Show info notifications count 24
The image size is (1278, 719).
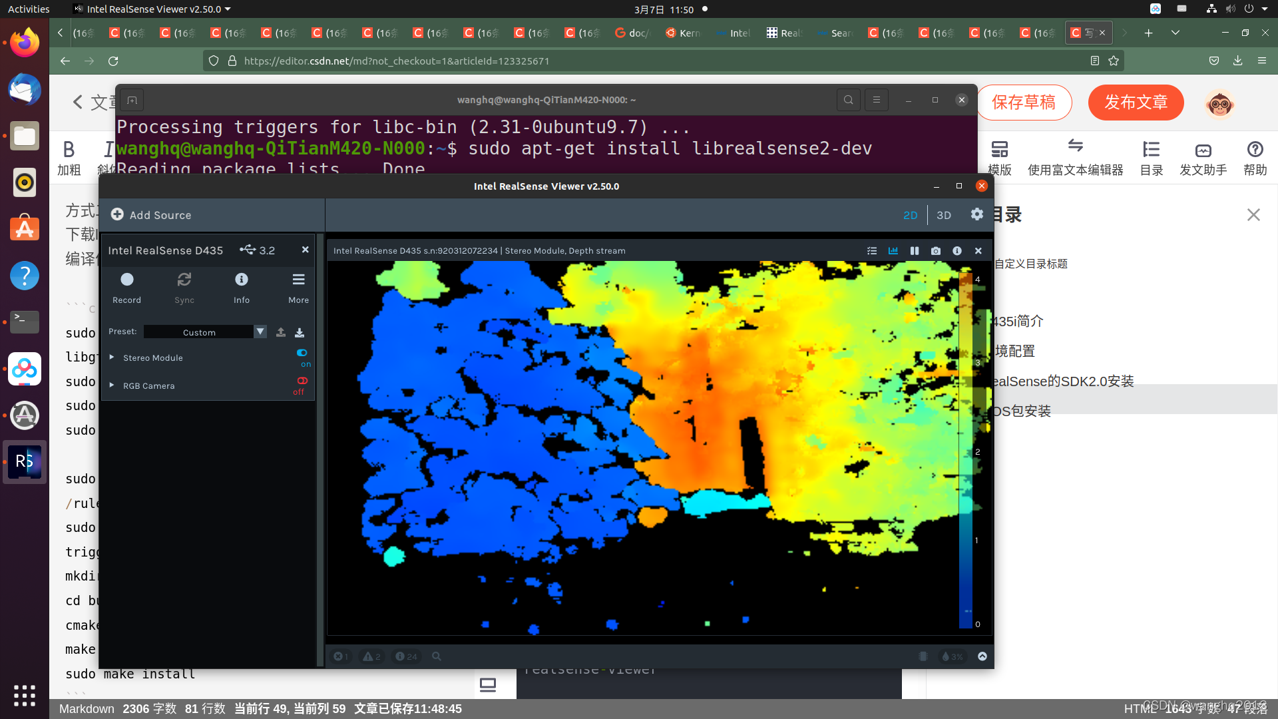406,656
